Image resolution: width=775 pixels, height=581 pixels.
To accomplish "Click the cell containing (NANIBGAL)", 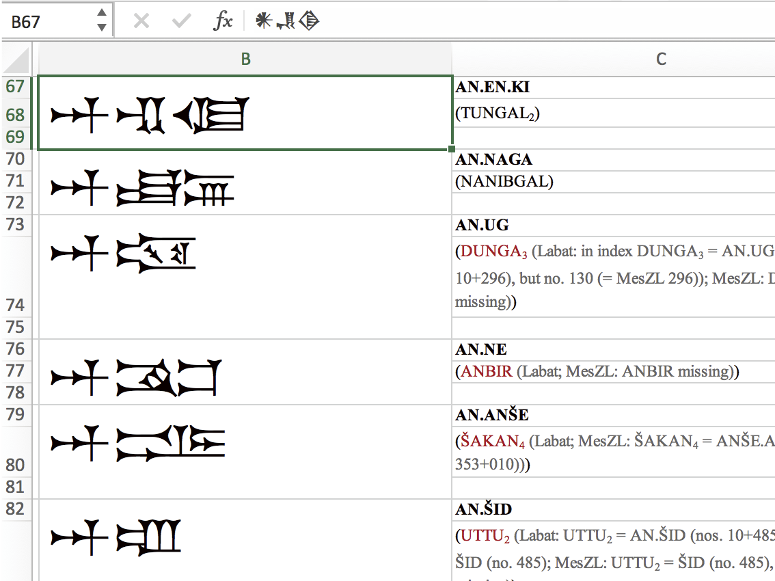I will pos(614,181).
